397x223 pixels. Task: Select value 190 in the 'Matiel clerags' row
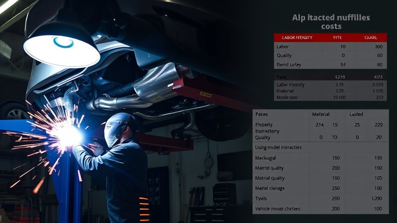pos(378,188)
